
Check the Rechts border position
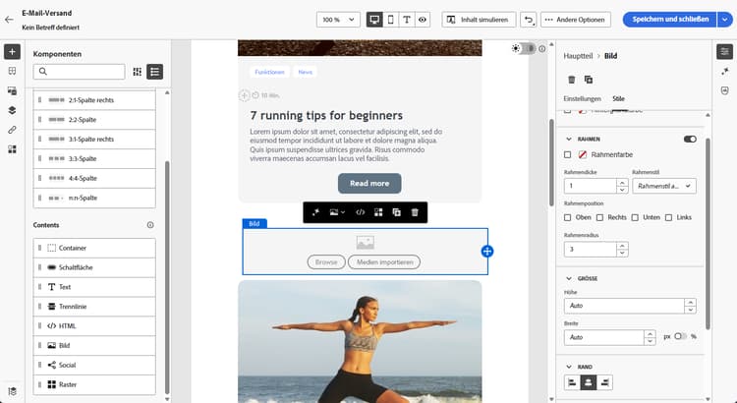[x=599, y=218]
